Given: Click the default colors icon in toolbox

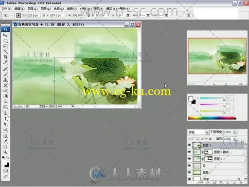Looking at the screenshot, I should [x=3, y=157].
